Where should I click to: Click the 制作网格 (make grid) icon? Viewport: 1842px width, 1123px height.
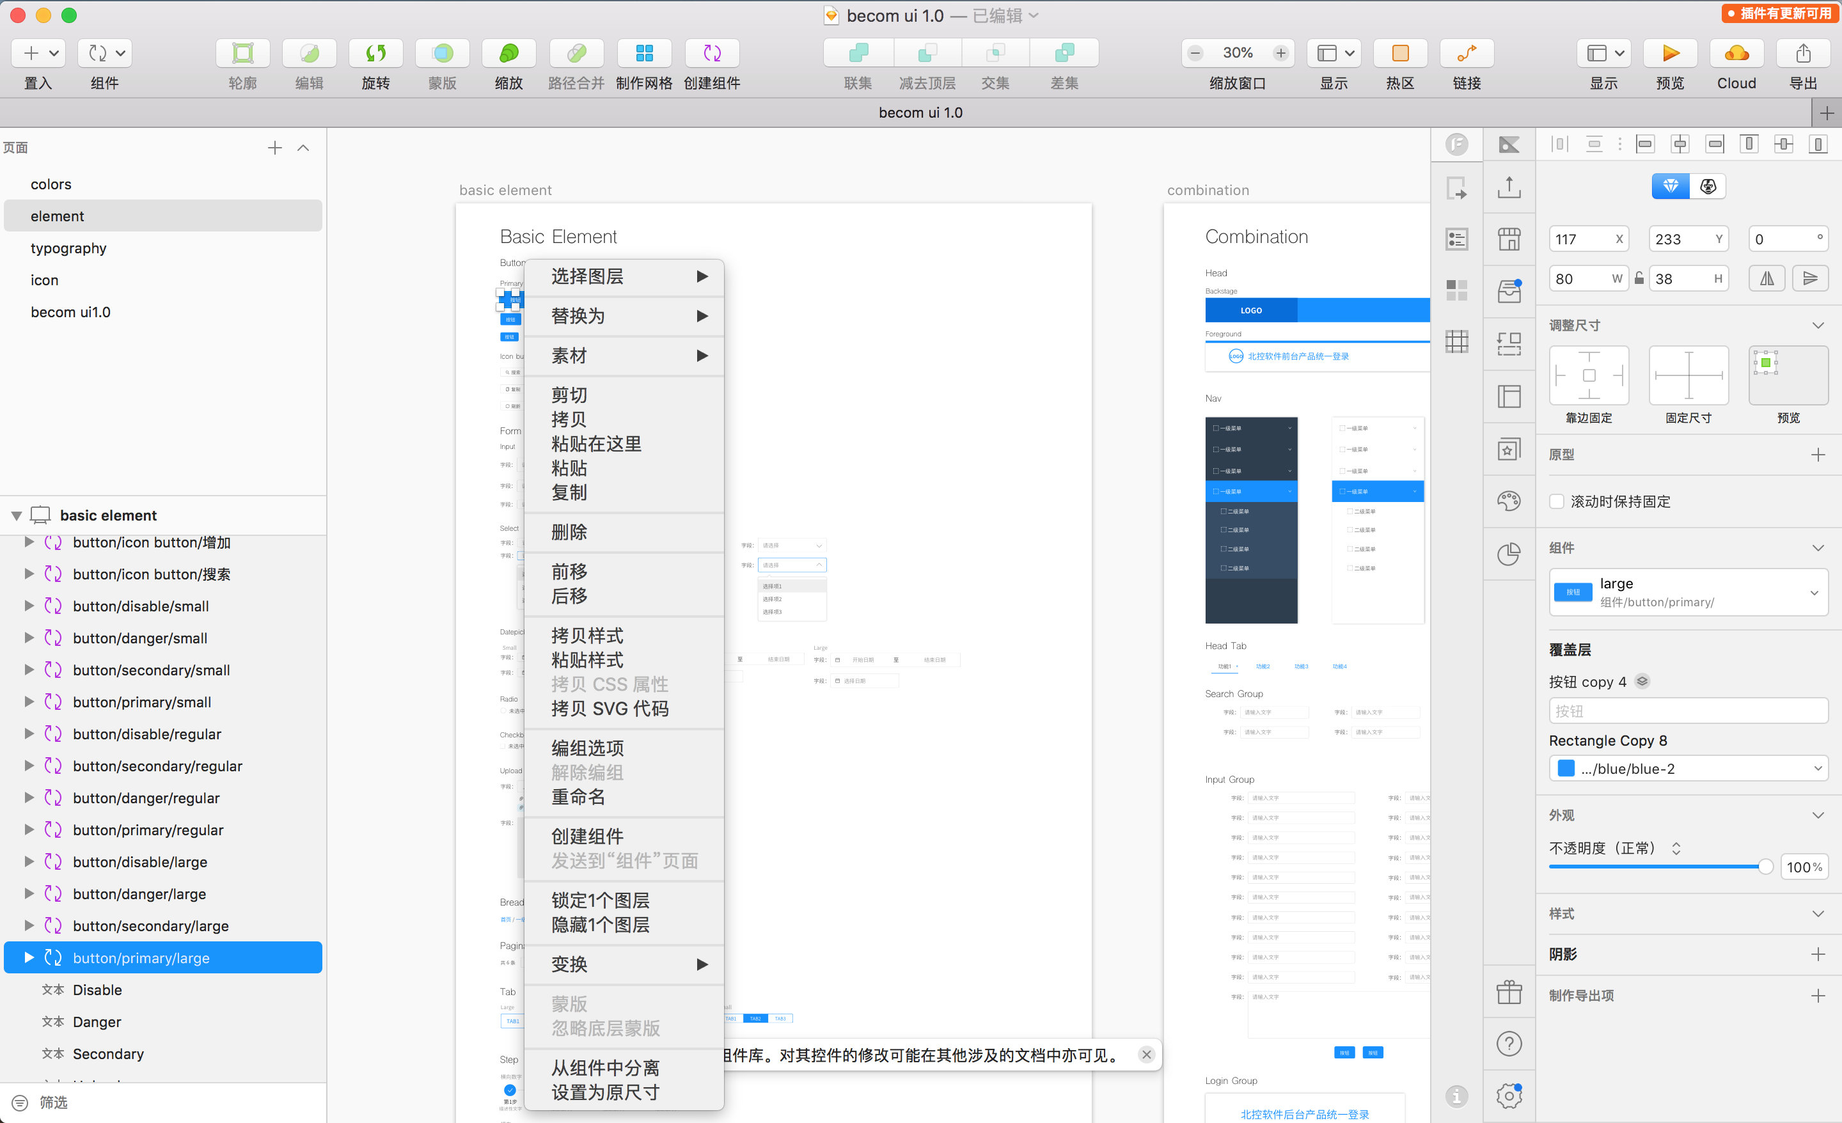(643, 53)
